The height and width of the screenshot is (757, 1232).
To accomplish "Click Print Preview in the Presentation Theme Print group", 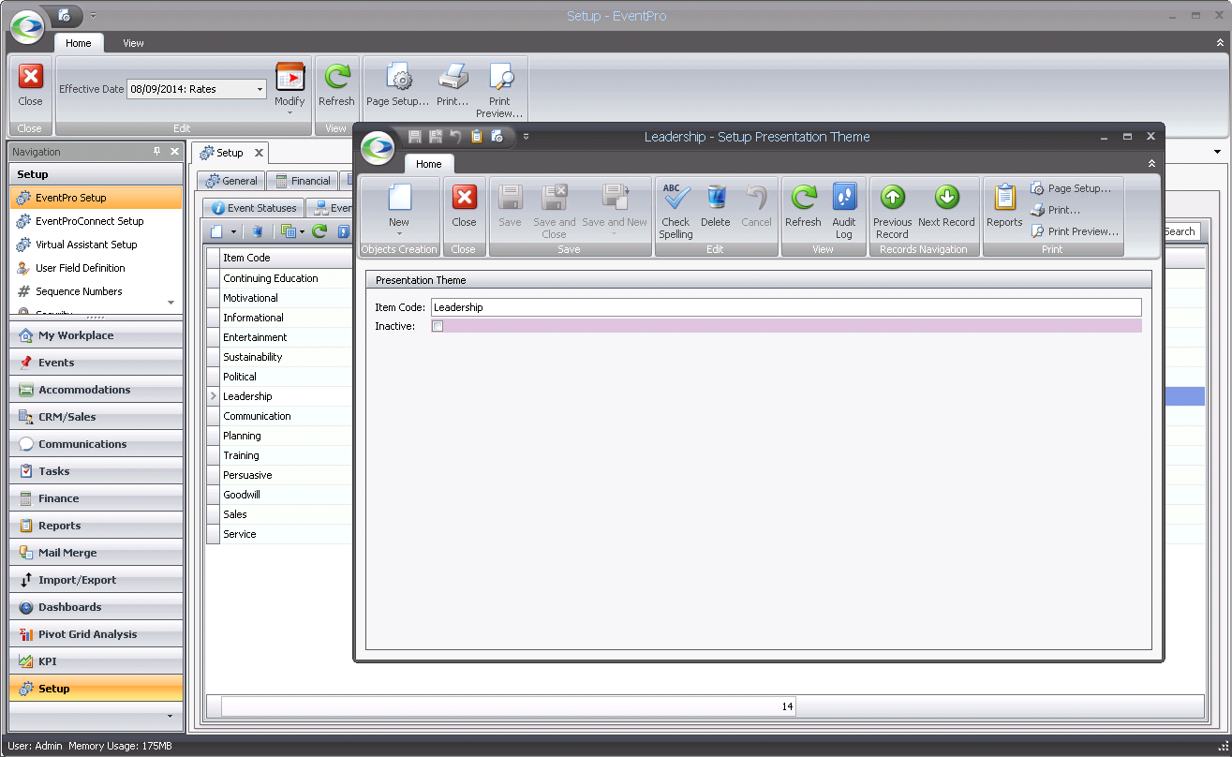I will point(1075,231).
